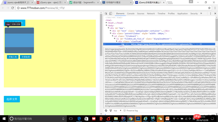Click the 开始上传 button

pyautogui.click(x=13, y=57)
